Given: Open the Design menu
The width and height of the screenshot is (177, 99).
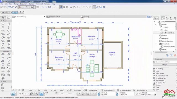Looking at the screenshot, I should (x=16, y=4).
